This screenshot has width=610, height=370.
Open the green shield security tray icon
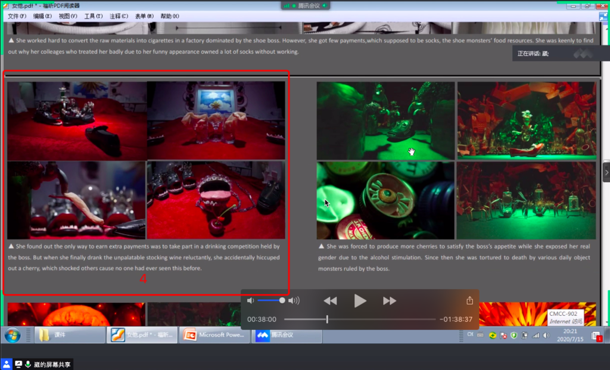514,335
